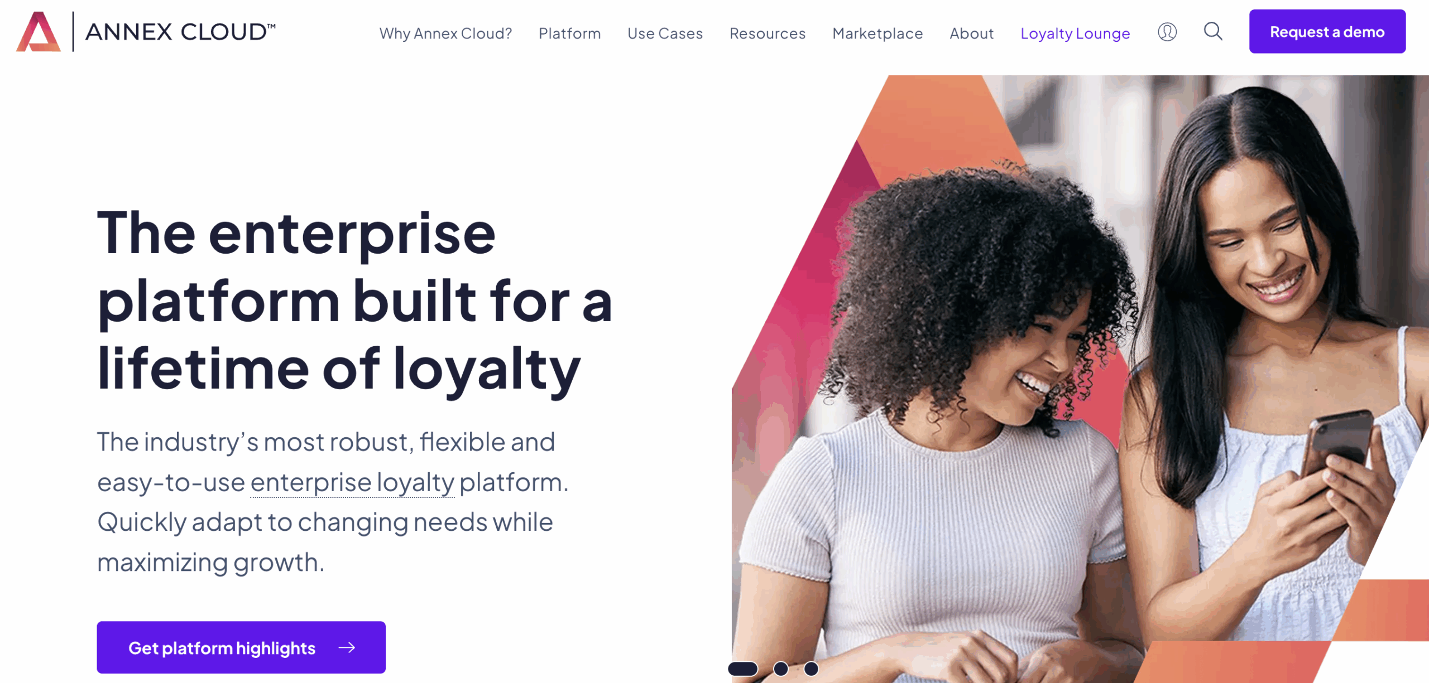Click the Request a demo button
1429x683 pixels.
click(x=1327, y=32)
